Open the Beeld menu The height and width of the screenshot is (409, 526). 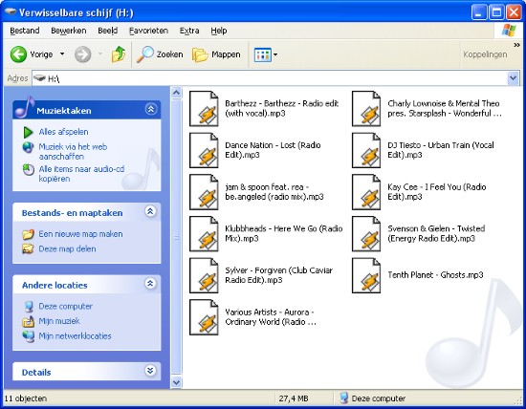point(108,31)
